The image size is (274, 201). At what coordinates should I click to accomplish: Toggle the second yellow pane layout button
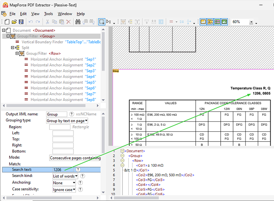(210, 22)
